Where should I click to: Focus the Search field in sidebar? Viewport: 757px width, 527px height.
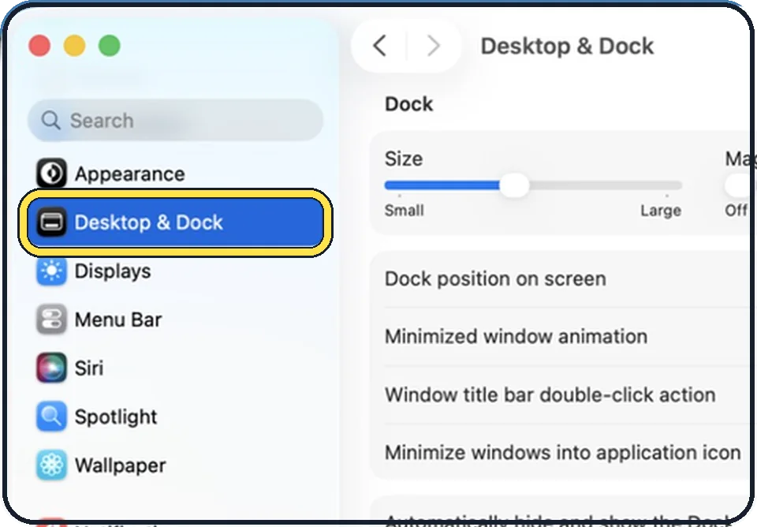point(175,120)
